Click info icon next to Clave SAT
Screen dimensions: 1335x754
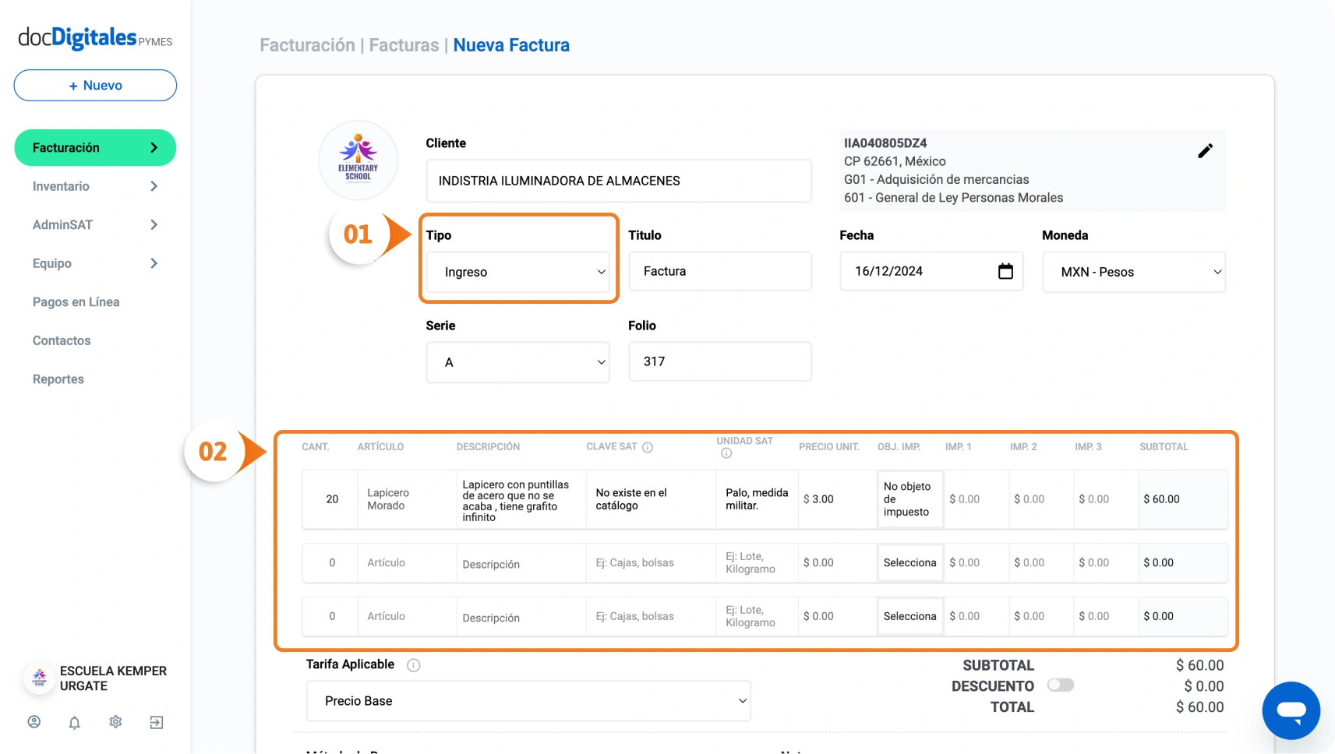point(648,447)
